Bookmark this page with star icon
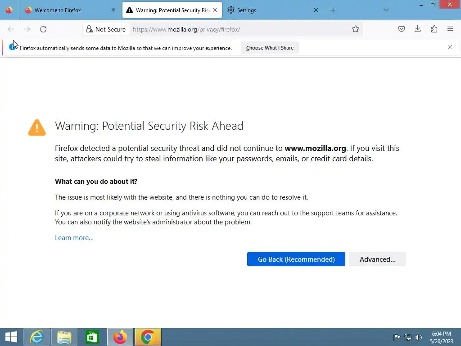 (356, 29)
